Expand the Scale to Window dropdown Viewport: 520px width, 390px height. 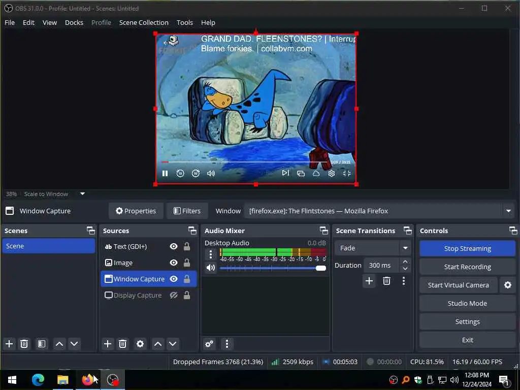coord(83,193)
